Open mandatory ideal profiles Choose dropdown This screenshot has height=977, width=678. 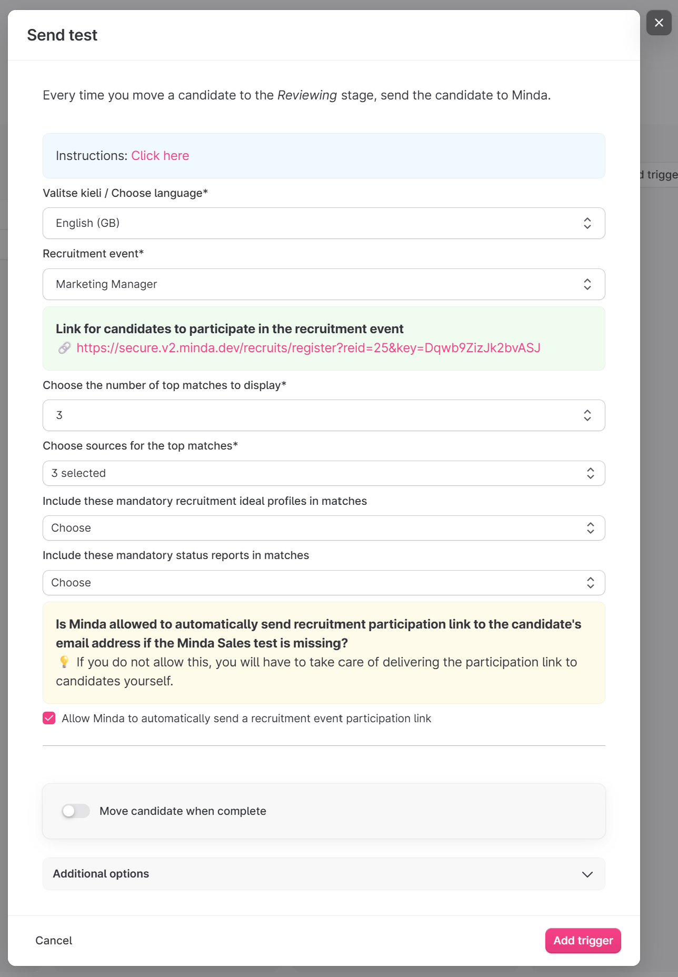click(316, 528)
